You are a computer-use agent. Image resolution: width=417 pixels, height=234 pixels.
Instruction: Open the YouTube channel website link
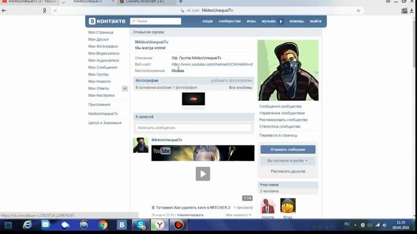pos(212,64)
